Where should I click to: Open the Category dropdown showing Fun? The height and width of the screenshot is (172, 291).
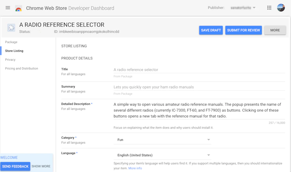coord(162,140)
